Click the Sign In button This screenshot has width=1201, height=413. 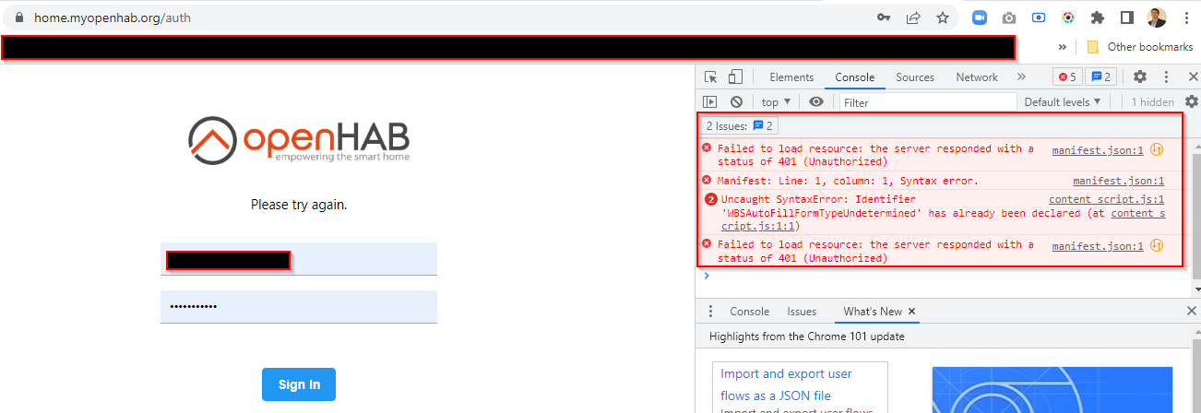click(299, 384)
